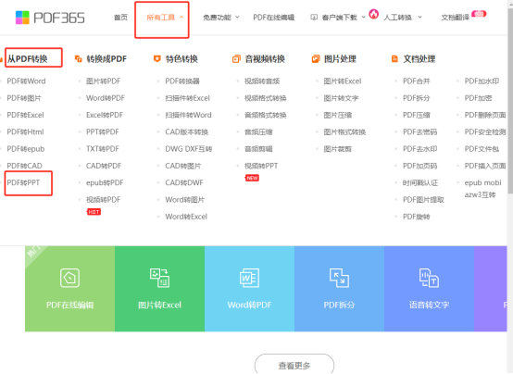
Task: Expand the 客户端下载 dropdown
Action: (x=338, y=18)
